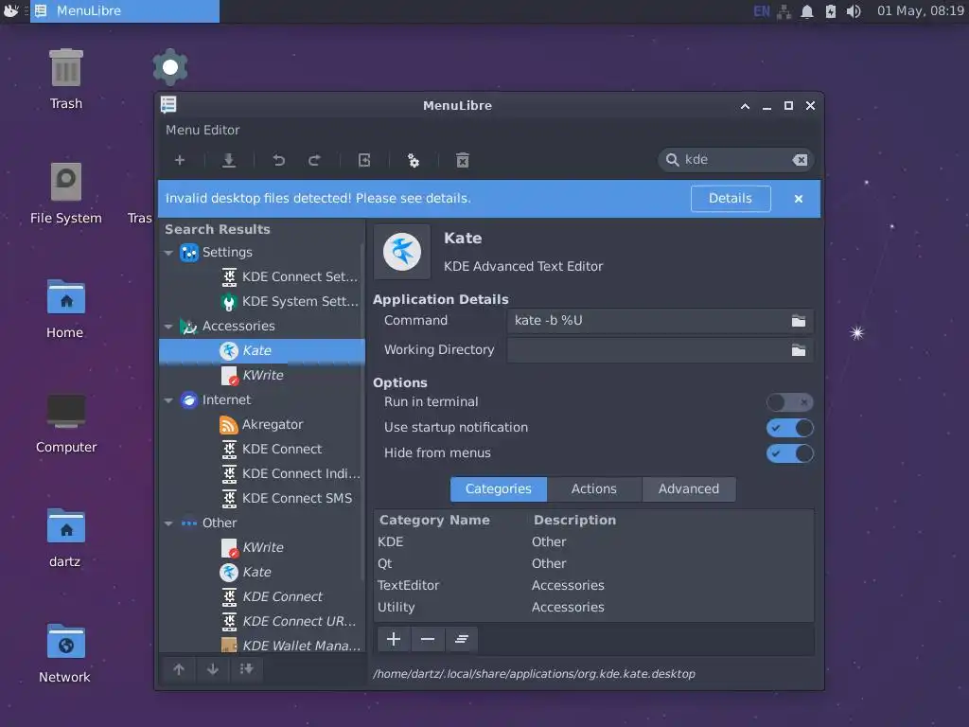Toggle Use startup notification switch
The height and width of the screenshot is (727, 969).
(790, 428)
